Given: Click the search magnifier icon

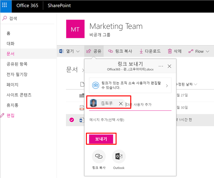Looking at the screenshot, I should coord(4,18).
